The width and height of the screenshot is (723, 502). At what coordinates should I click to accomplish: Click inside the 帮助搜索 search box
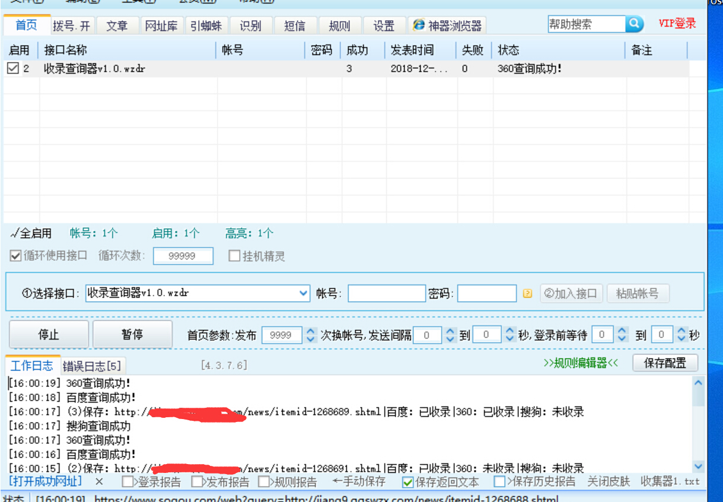[x=587, y=24]
